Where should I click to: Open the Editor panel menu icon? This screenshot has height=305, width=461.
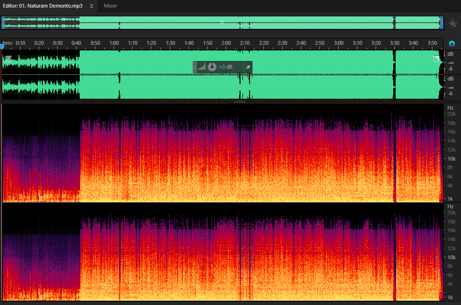[92, 6]
